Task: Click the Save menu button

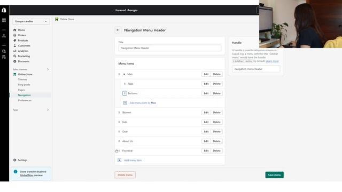Action: click(274, 175)
